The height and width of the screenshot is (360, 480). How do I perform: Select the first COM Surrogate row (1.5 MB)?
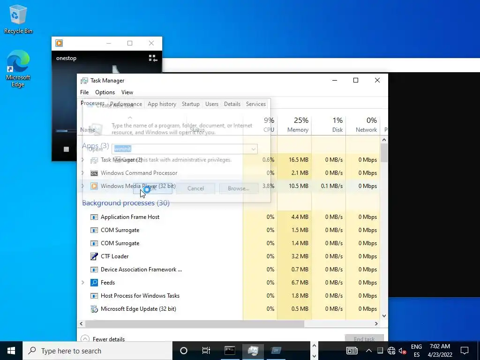(x=228, y=230)
